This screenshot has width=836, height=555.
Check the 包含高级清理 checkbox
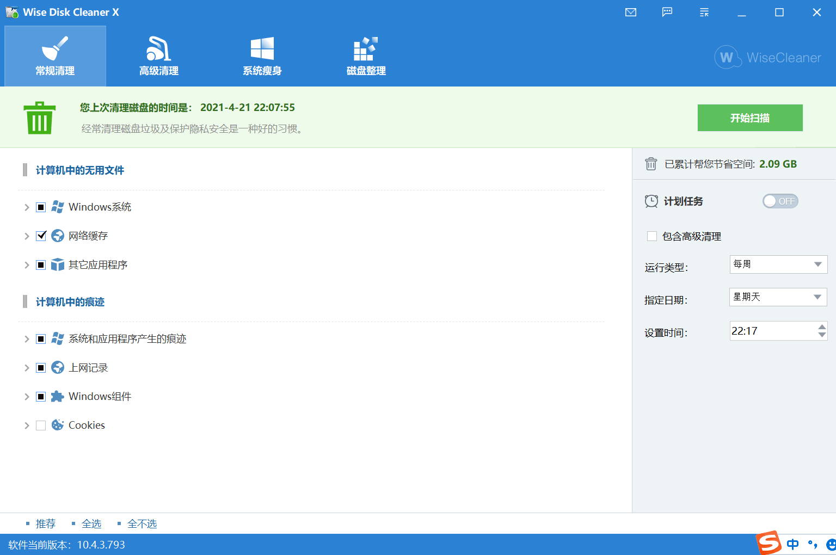point(651,236)
